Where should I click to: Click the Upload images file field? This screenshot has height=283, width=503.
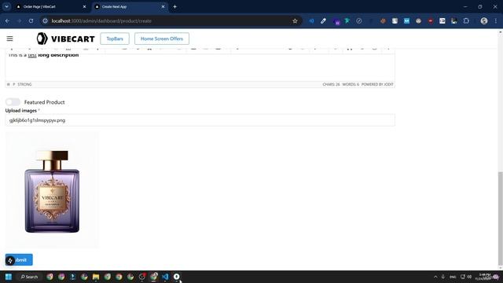200,120
